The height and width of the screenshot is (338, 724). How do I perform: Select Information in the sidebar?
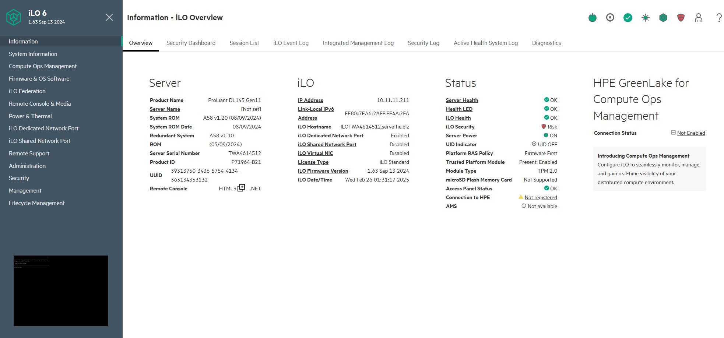(x=61, y=41)
